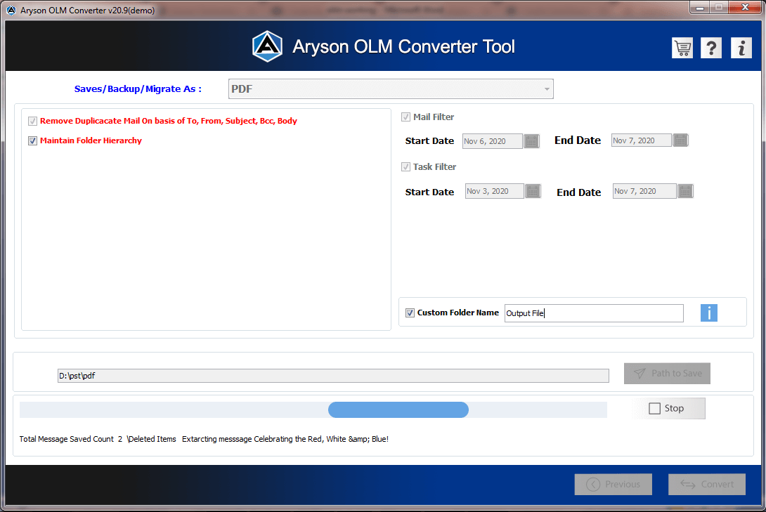This screenshot has width=766, height=512.
Task: Click Task Filter End Date field Nov 7, 2020
Action: pos(644,191)
